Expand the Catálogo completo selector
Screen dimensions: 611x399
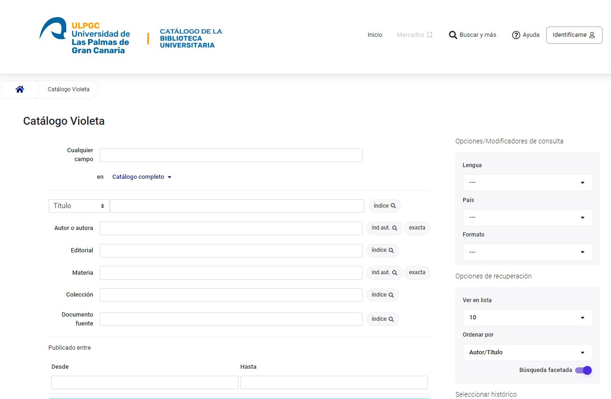click(x=142, y=177)
